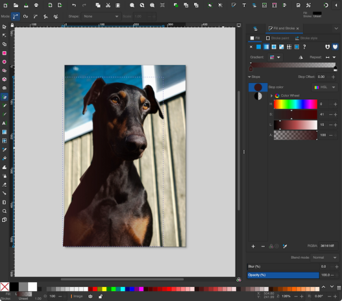This screenshot has height=301, width=342.
Task: Click the Print icon
Action: [x=36, y=5]
